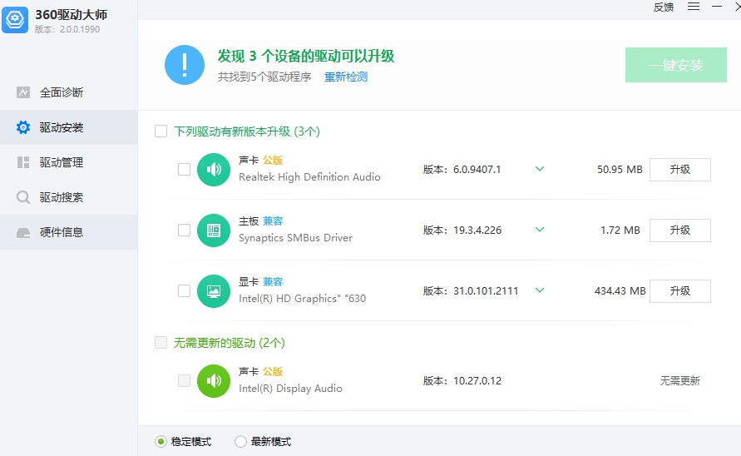
Task: Click the Intel(R) Display Audio name
Action: pyautogui.click(x=290, y=389)
